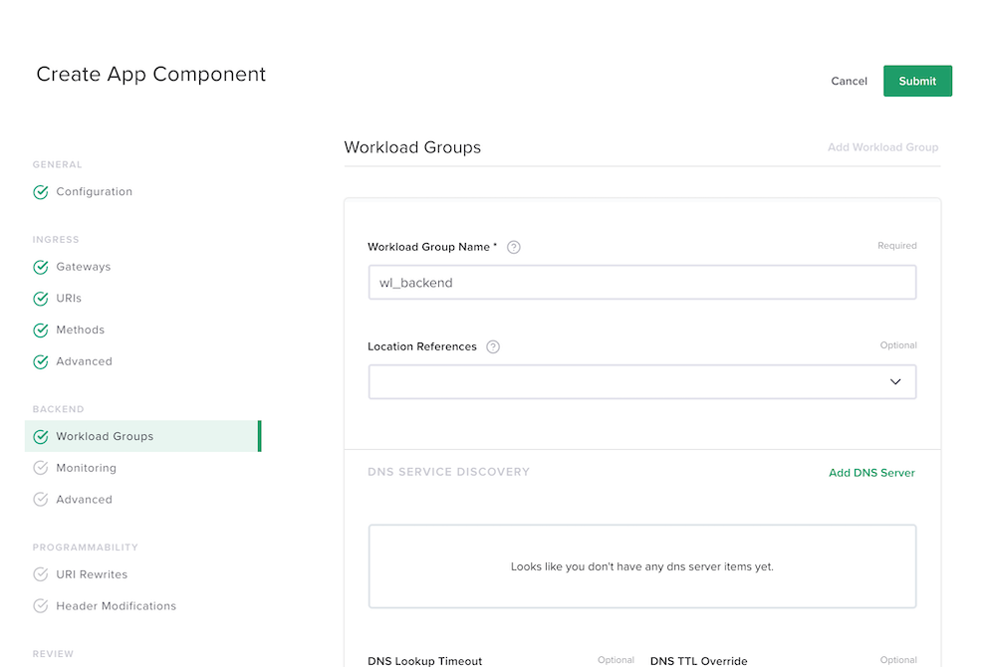Click the gray check icon next to URI Rewrites
This screenshot has width=996, height=667.
(41, 574)
